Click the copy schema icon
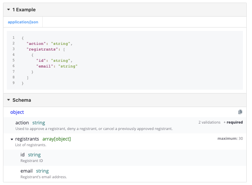252x185 pixels. 240,112
